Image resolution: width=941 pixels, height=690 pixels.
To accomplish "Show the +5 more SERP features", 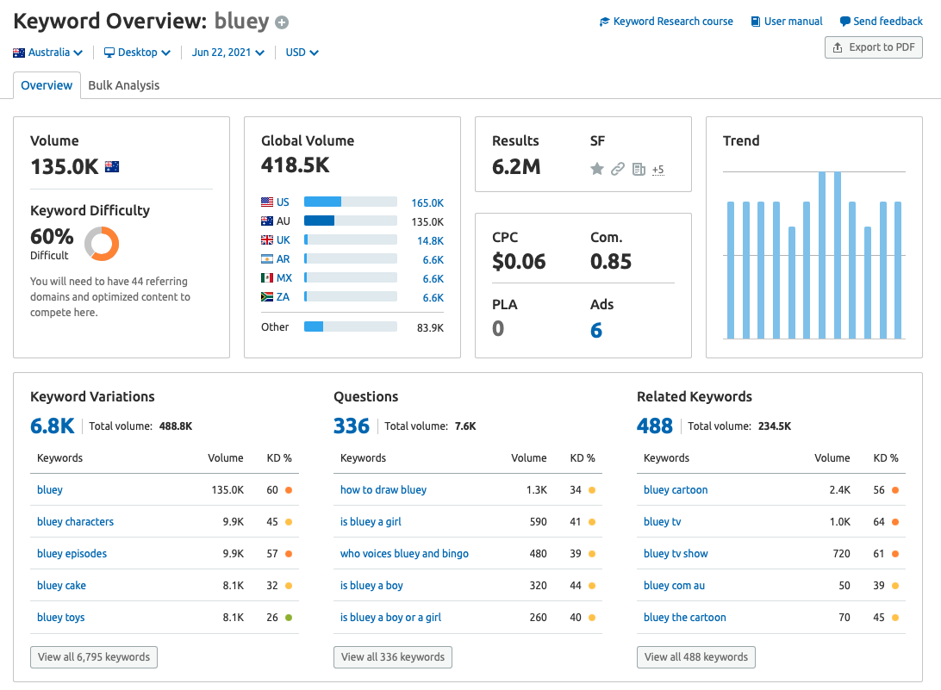I will 657,170.
